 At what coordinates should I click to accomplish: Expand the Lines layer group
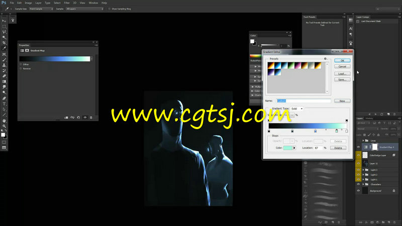coord(363,141)
